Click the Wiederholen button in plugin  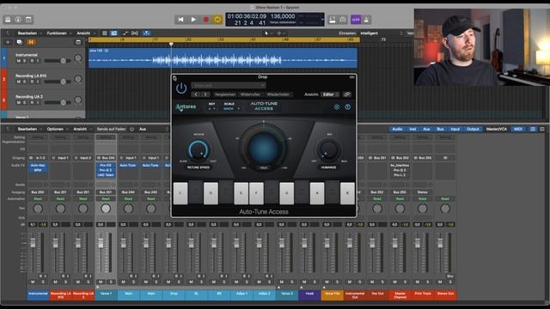278,94
